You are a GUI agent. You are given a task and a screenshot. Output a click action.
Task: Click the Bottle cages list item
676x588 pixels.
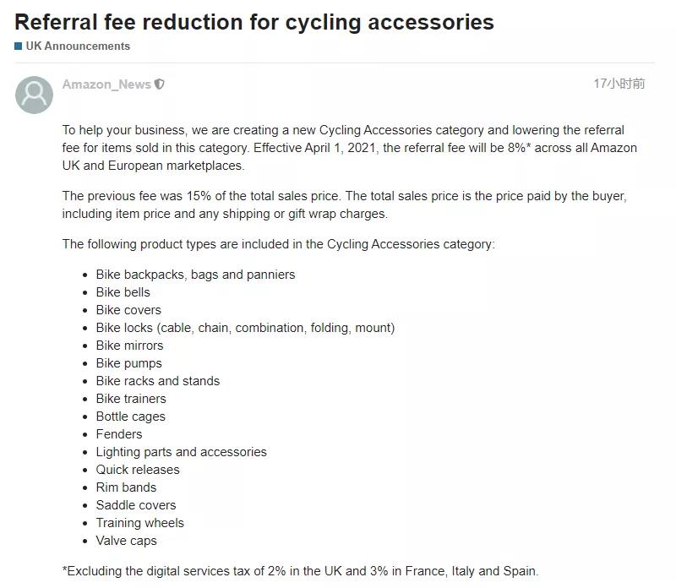131,416
